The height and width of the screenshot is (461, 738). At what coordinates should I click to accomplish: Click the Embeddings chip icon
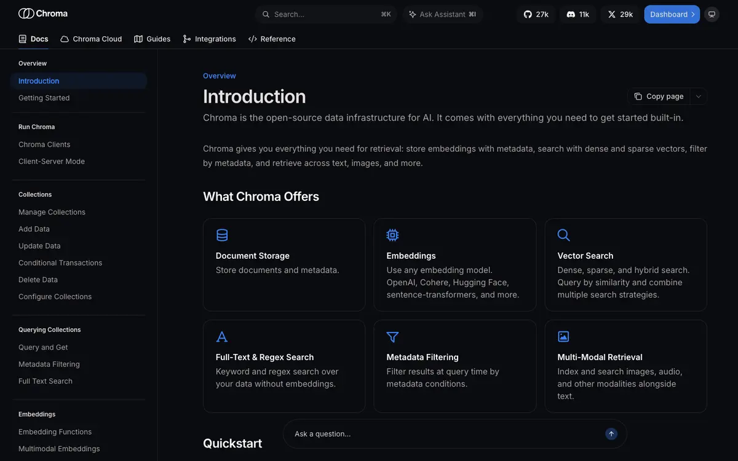pos(392,235)
